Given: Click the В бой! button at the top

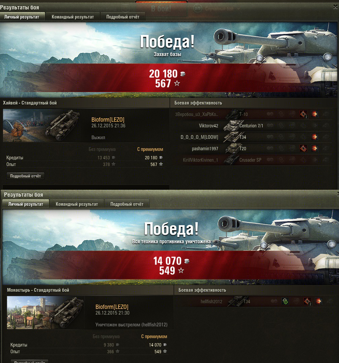Looking at the screenshot, I should [x=161, y=9].
